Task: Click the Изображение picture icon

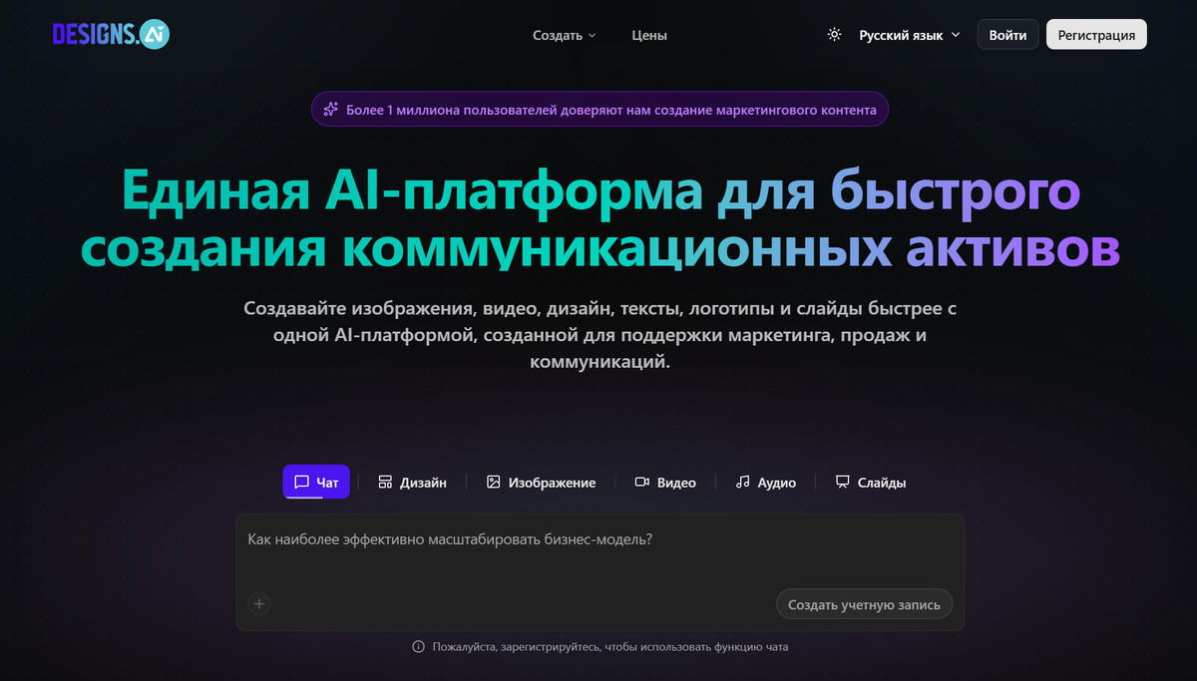Action: (493, 483)
